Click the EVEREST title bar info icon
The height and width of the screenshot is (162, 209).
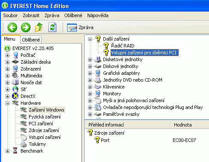click(5, 6)
